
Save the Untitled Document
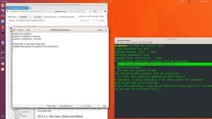pos(100,30)
